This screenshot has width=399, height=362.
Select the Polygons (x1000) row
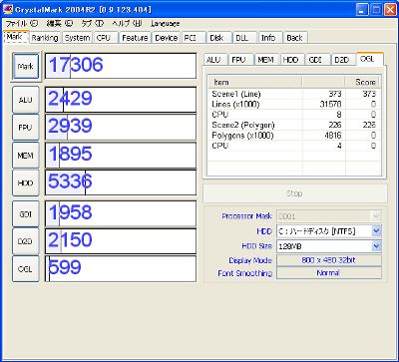294,136
